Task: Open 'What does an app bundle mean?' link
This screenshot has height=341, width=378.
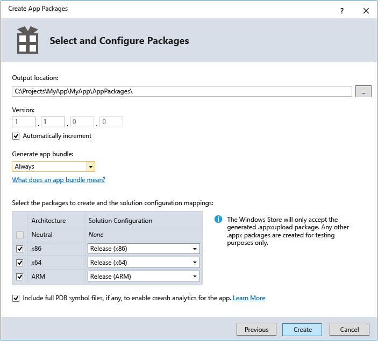Action: tap(59, 180)
